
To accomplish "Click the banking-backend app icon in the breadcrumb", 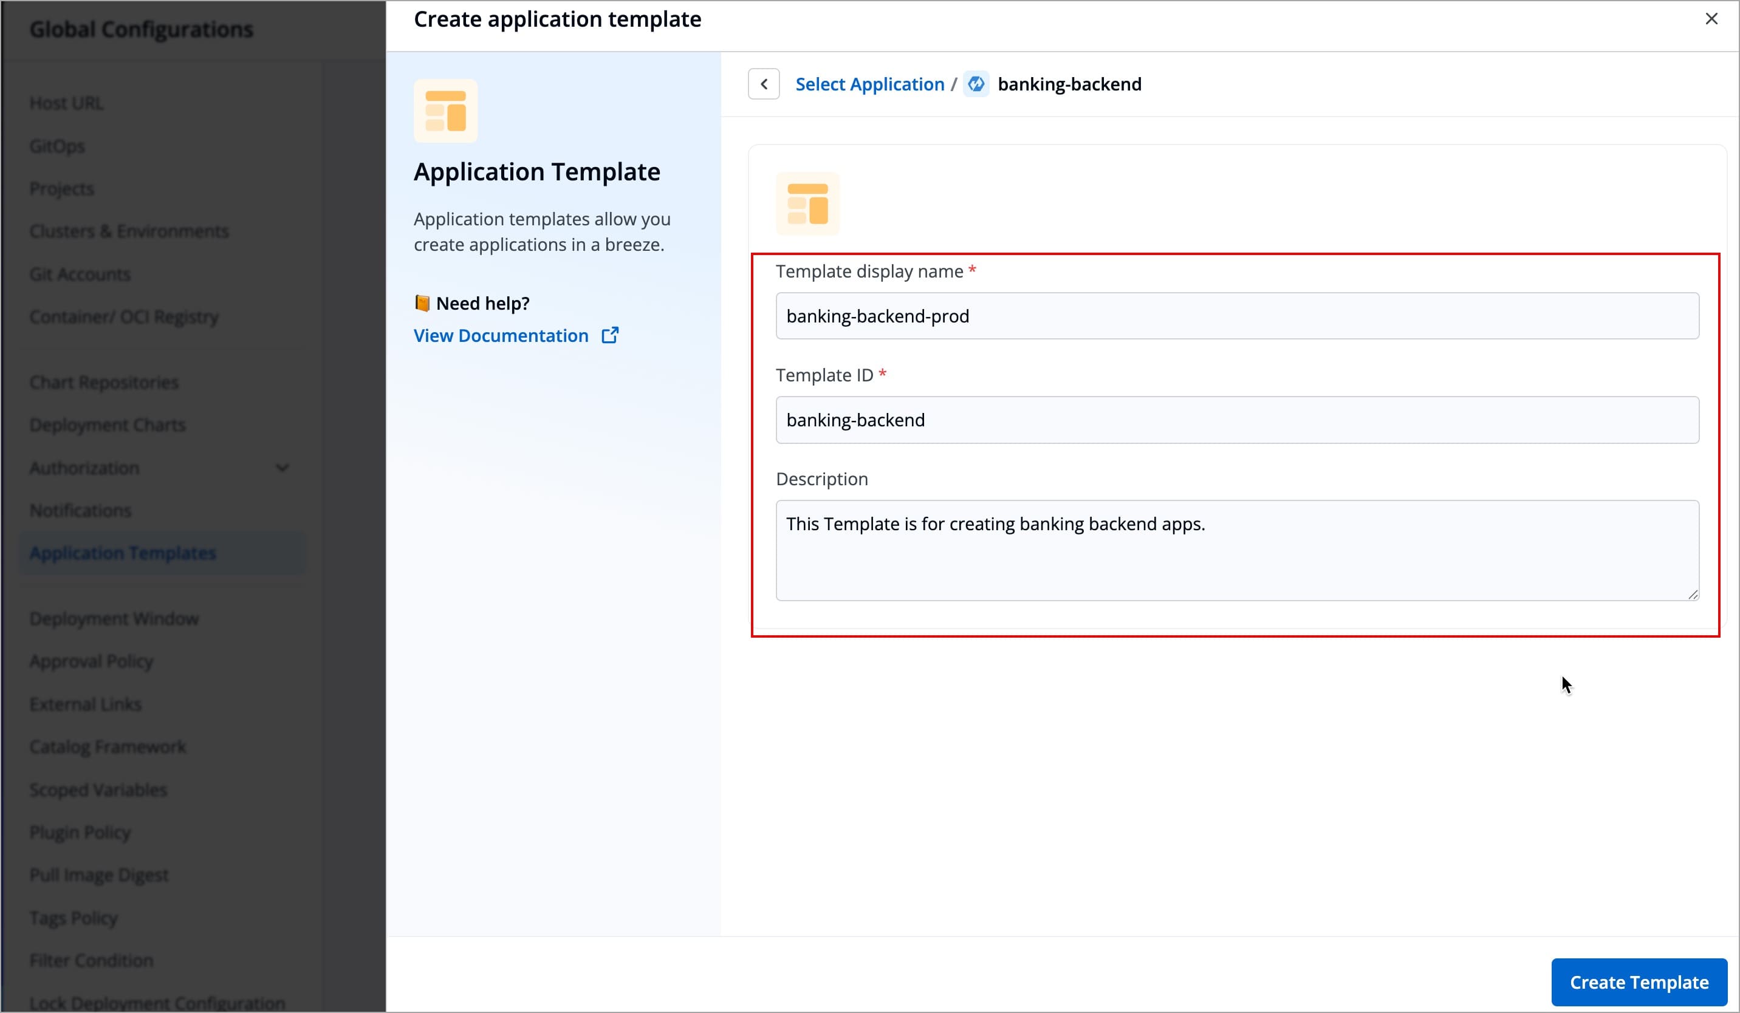I will pyautogui.click(x=976, y=83).
